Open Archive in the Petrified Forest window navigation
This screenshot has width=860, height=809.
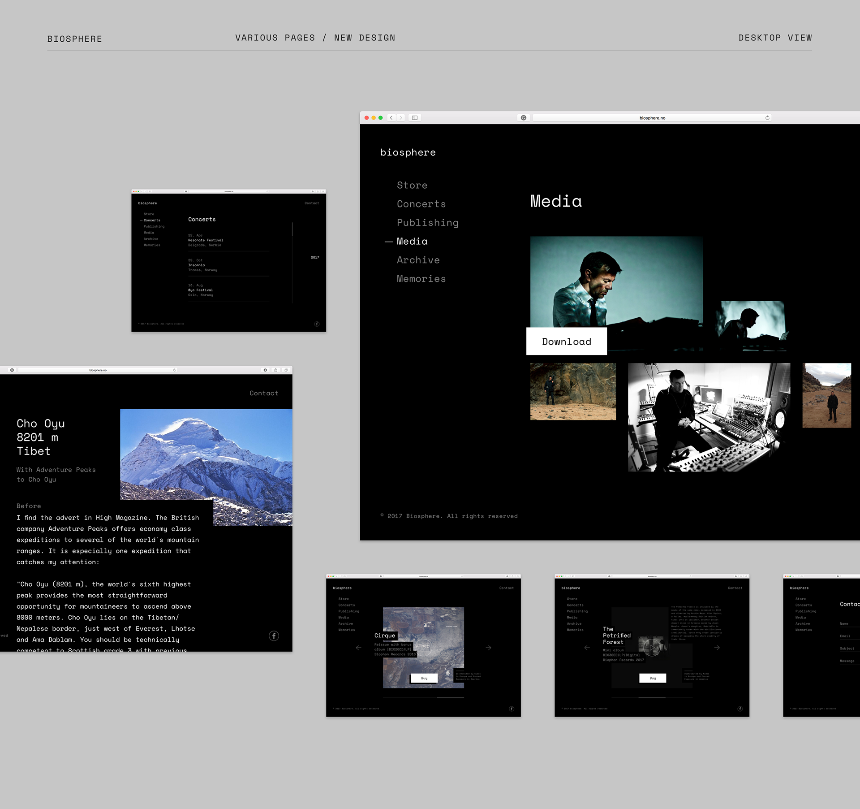574,624
